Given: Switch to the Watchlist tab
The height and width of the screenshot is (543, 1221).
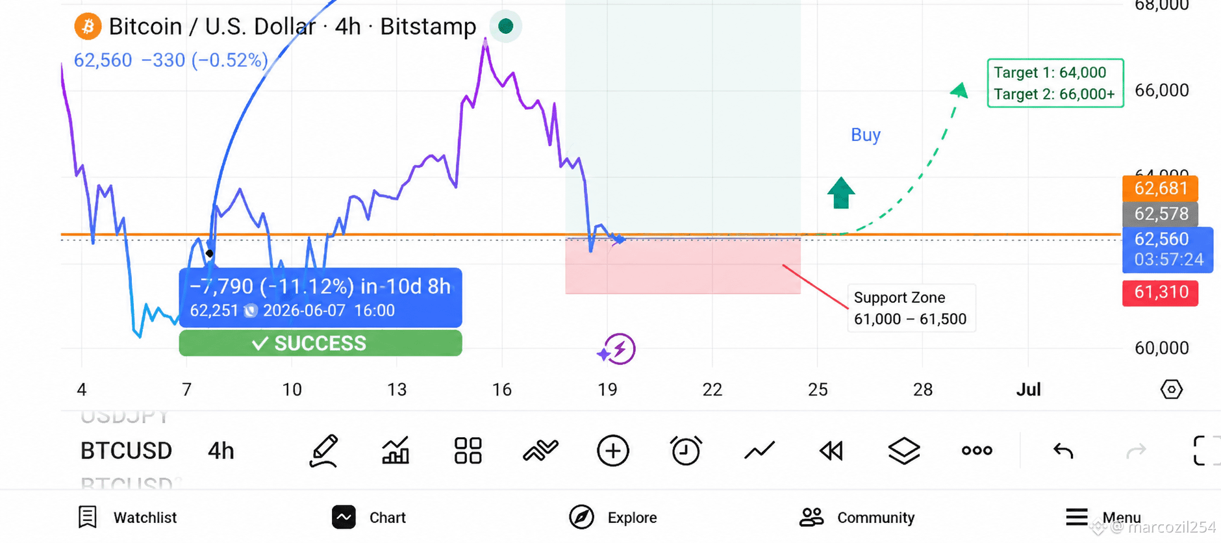Looking at the screenshot, I should pyautogui.click(x=127, y=518).
